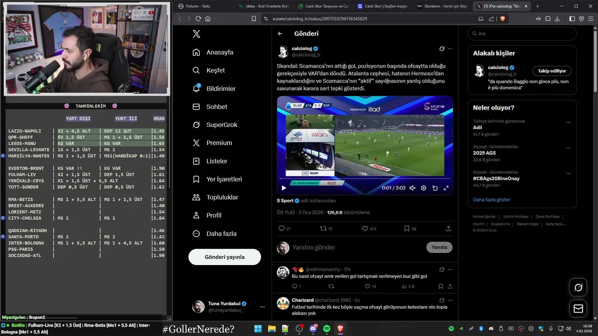This screenshot has width=598, height=336.
Task: Toggle the browser sidebar panel
Action: 572,19
